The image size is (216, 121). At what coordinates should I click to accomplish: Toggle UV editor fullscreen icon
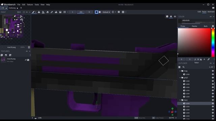pos(24,12)
